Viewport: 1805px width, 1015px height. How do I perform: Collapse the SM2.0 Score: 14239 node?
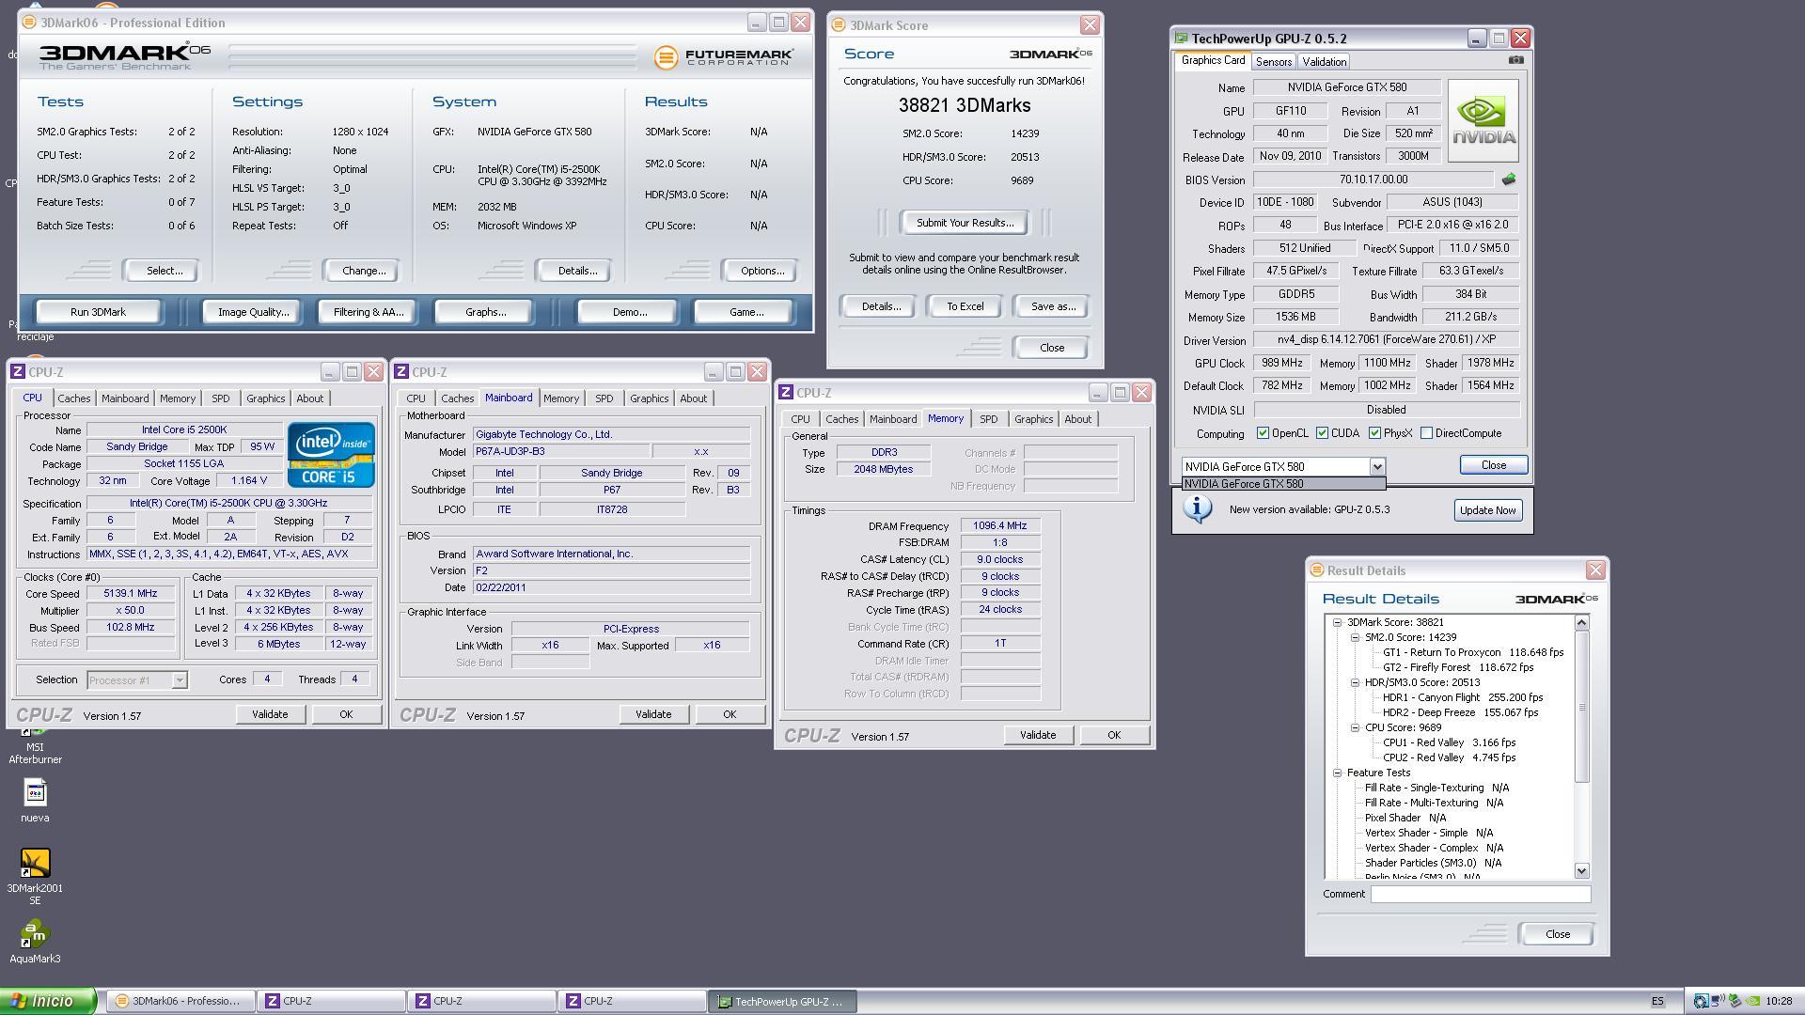coord(1355,637)
